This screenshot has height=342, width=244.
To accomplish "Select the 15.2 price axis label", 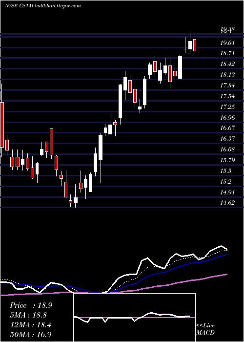I will pos(225,181).
